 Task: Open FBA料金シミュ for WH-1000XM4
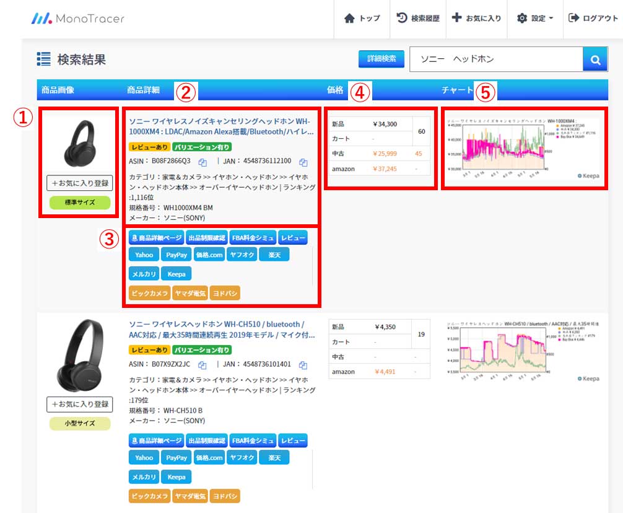pyautogui.click(x=253, y=238)
